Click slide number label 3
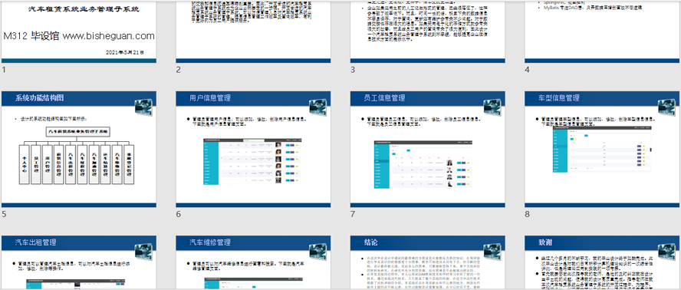The image size is (681, 290). pos(353,70)
